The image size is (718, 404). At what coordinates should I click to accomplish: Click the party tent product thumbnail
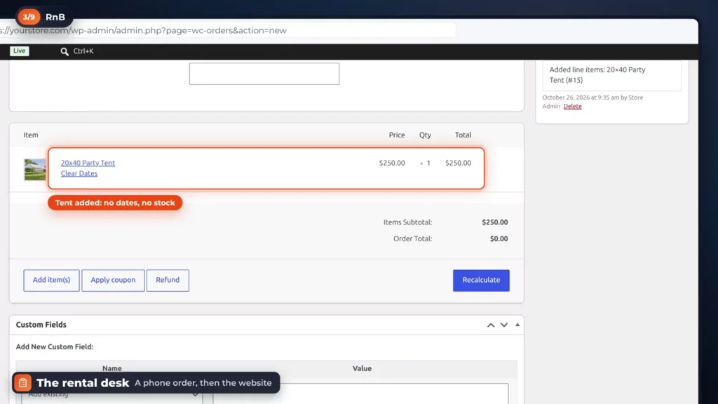35,170
